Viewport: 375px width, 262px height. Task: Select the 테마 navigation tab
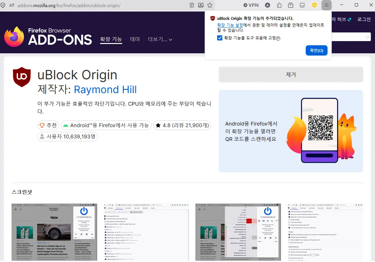point(135,39)
